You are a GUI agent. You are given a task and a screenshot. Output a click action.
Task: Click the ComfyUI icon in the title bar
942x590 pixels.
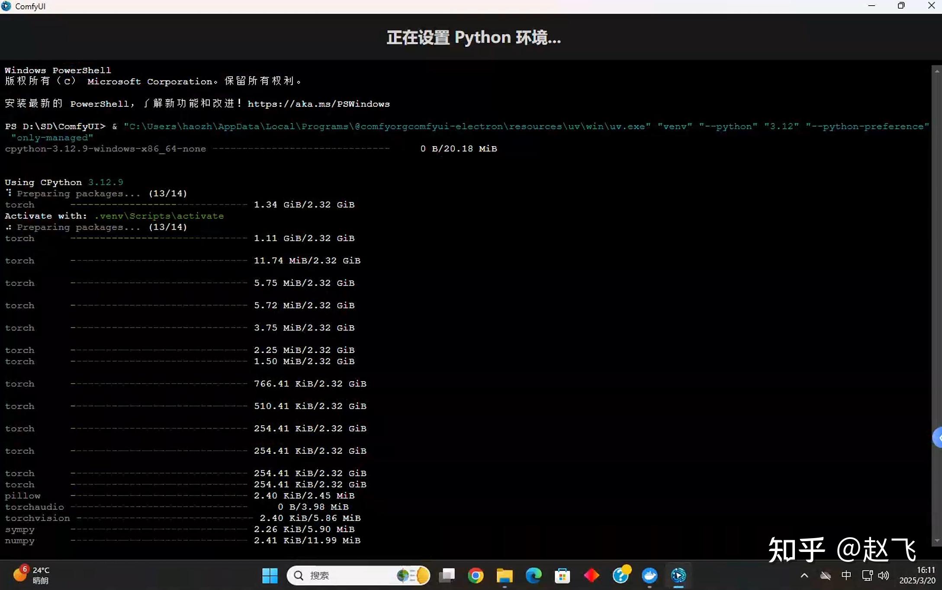click(6, 6)
